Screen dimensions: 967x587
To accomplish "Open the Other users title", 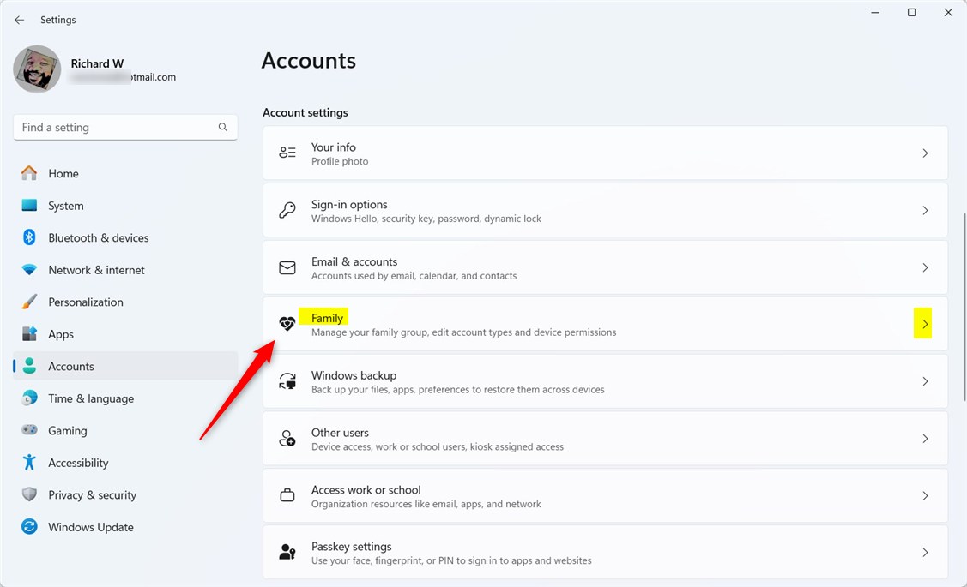I will [341, 433].
